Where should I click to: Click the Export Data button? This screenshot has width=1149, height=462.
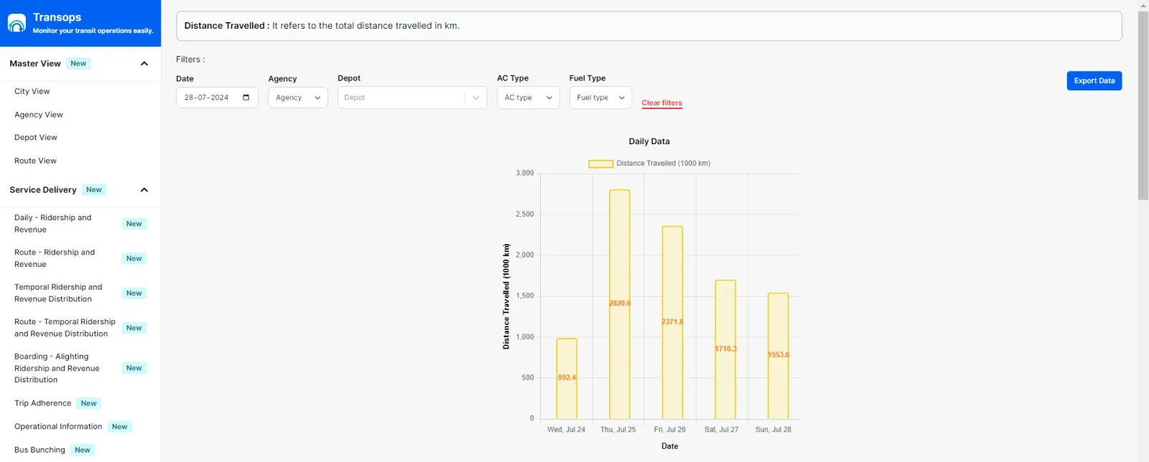[1094, 81]
